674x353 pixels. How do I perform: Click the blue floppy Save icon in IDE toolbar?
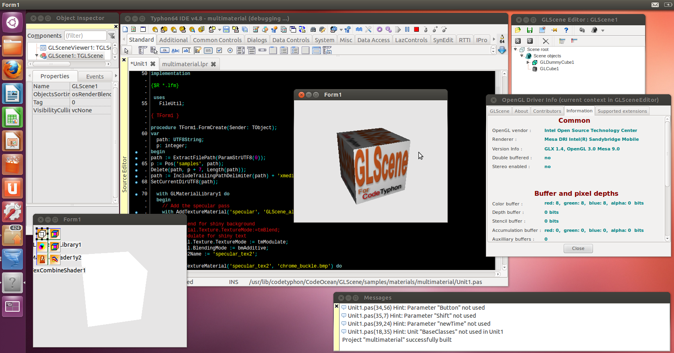tap(226, 29)
